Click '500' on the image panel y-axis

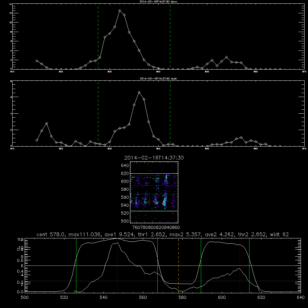point(125,221)
